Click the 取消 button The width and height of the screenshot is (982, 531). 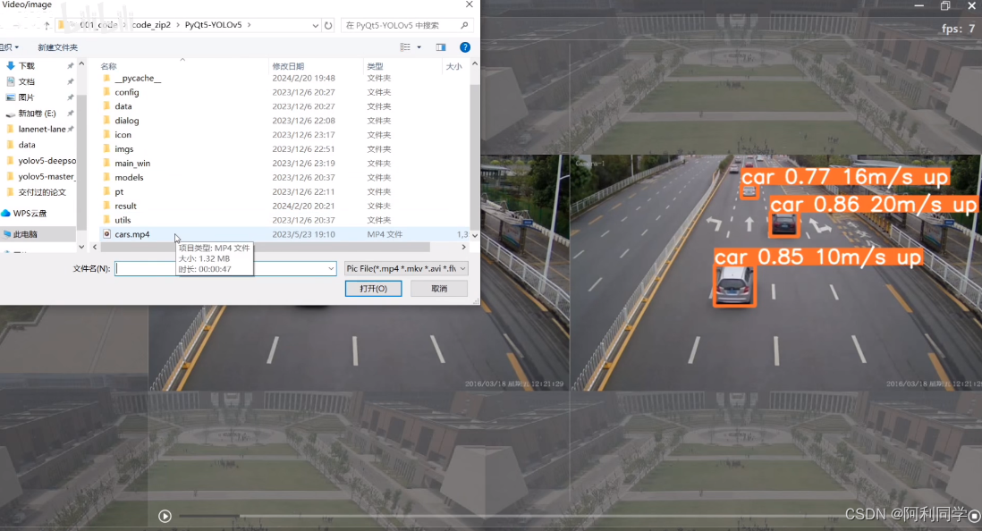tap(439, 289)
